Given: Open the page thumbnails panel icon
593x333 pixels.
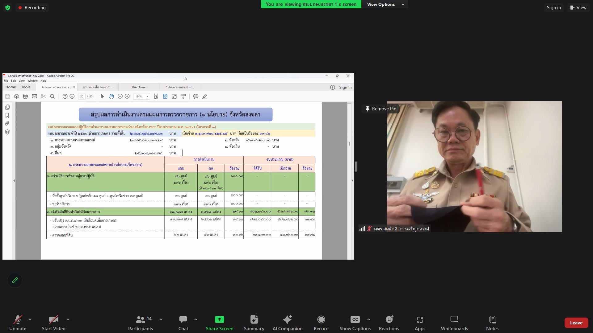Looking at the screenshot, I should 7,107.
